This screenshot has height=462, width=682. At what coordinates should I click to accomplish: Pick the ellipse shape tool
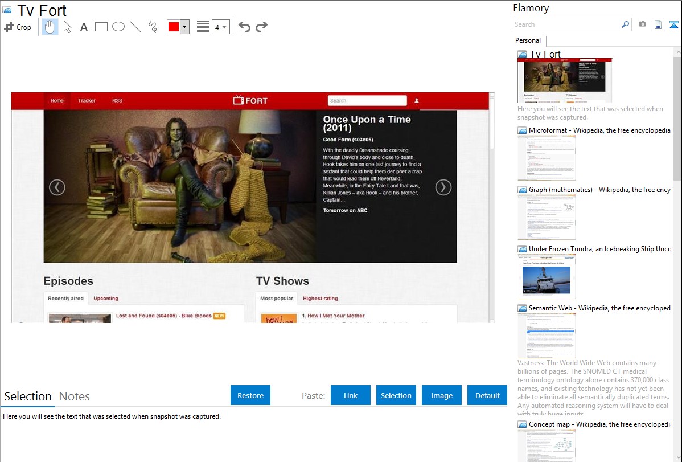click(x=118, y=27)
